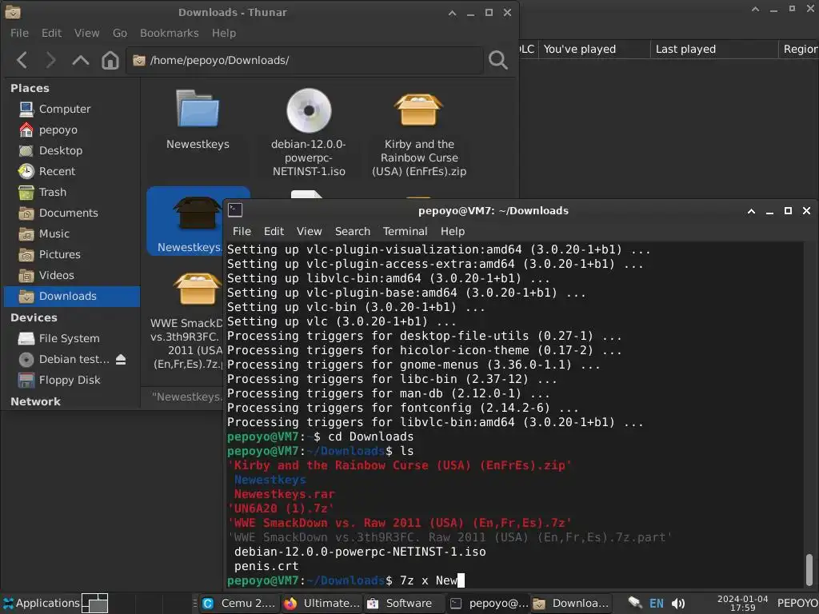The width and height of the screenshot is (819, 614).
Task: Open Thunar Help menu
Action: pyautogui.click(x=224, y=33)
